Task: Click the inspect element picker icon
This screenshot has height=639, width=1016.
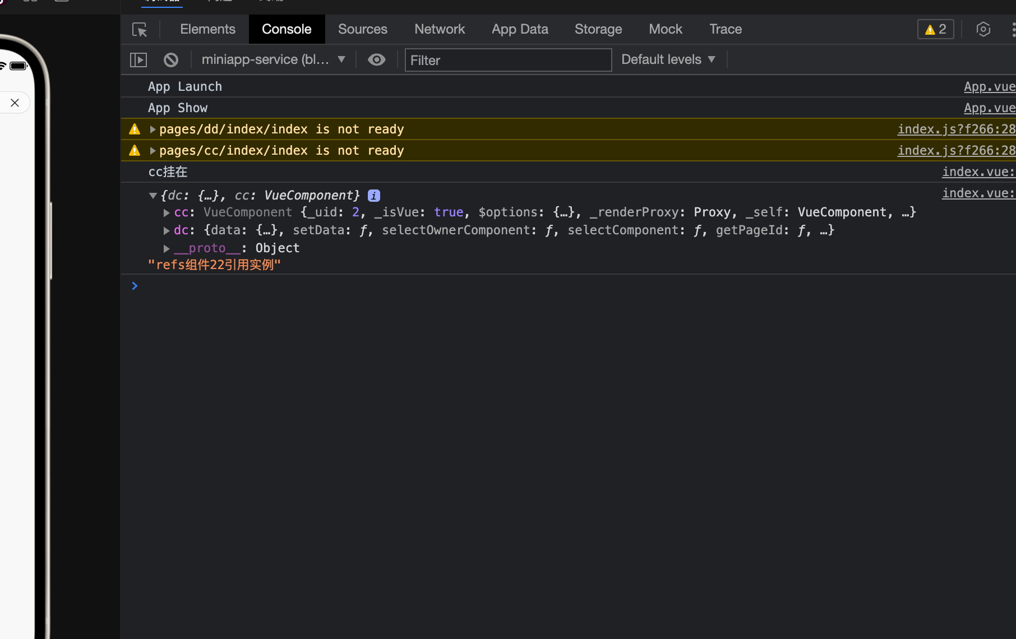Action: (x=140, y=30)
